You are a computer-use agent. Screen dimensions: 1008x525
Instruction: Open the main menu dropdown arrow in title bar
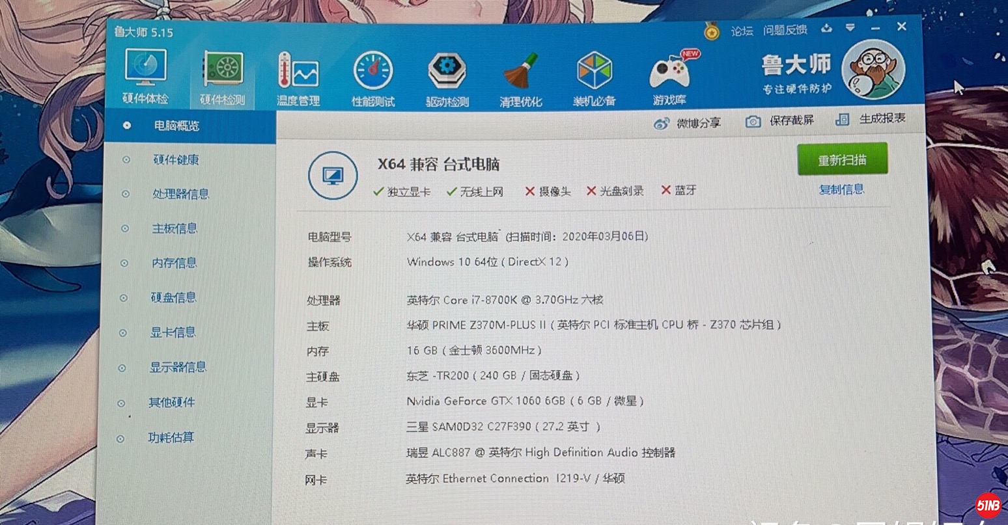pyautogui.click(x=850, y=28)
